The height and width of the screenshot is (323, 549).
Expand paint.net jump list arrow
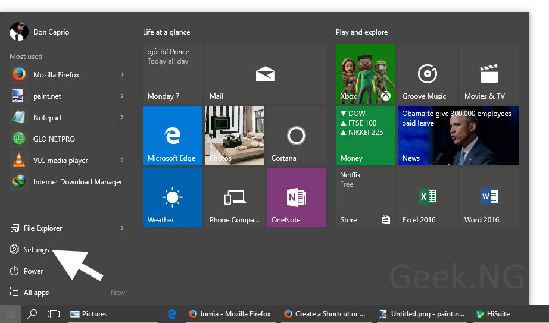pos(122,96)
